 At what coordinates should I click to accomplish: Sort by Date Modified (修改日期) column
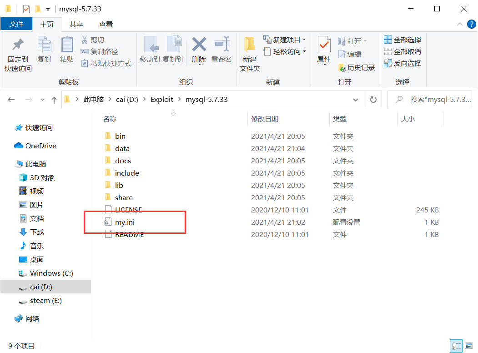[265, 119]
